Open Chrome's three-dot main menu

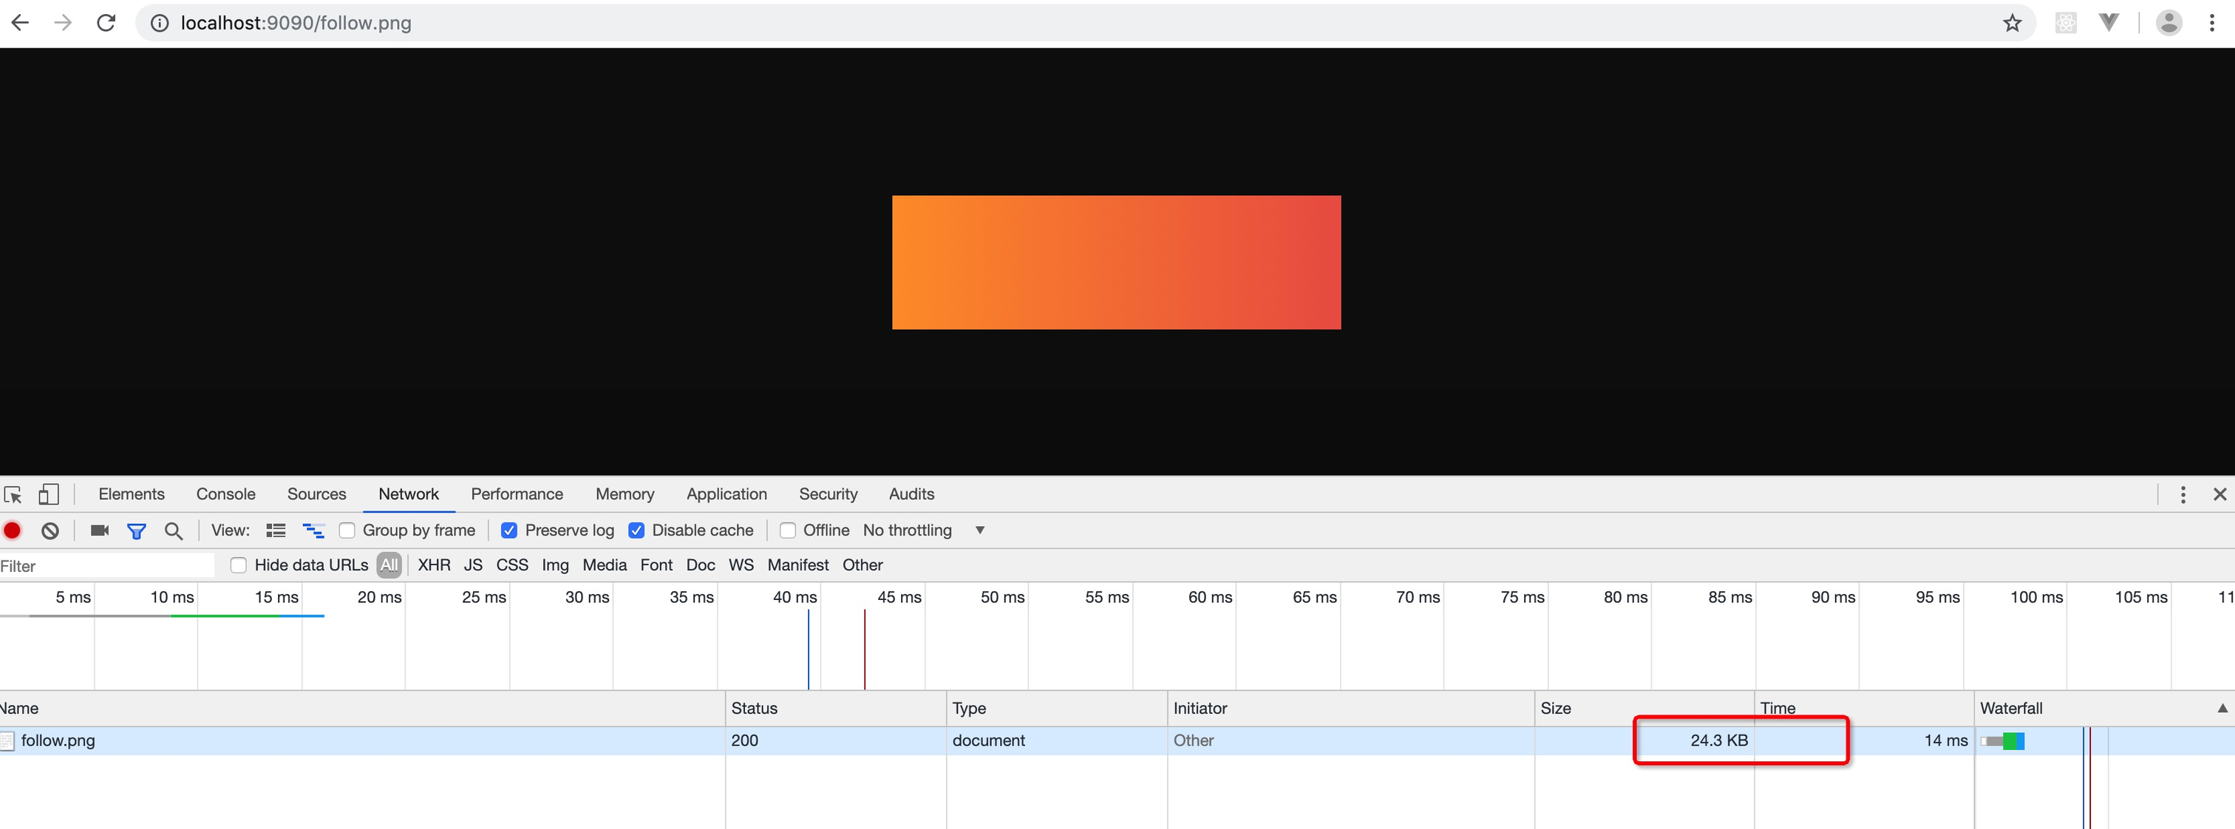pos(2211,24)
